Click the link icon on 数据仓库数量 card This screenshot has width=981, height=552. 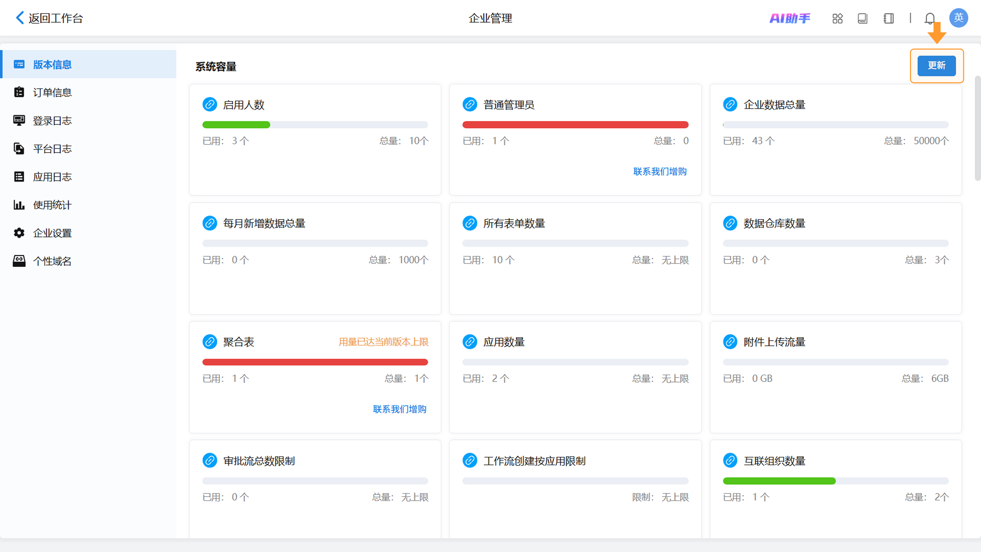coord(730,223)
